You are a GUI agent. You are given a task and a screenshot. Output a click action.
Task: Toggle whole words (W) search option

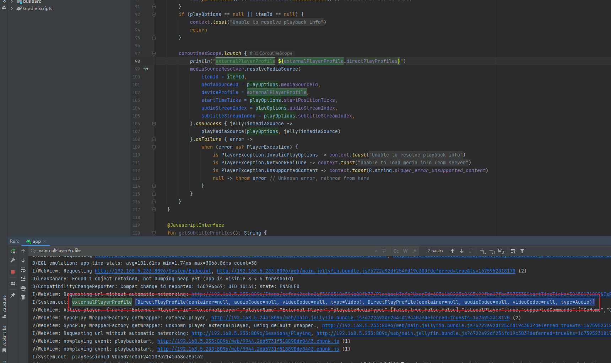click(x=405, y=251)
